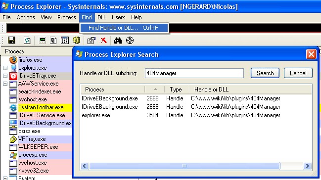This screenshot has width=321, height=180.
Task: Open the Options menu
Action: pos(26,17)
